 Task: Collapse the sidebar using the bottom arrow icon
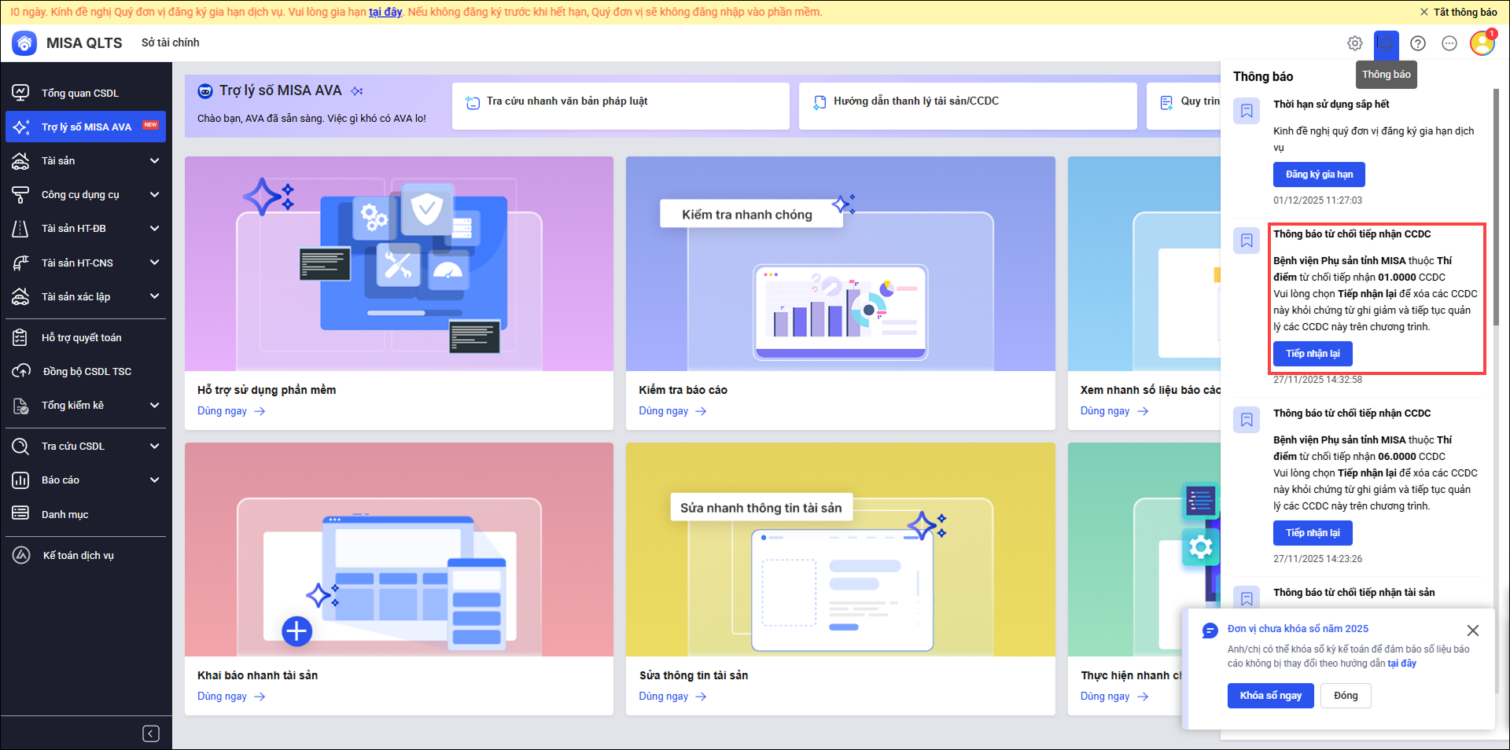click(151, 733)
